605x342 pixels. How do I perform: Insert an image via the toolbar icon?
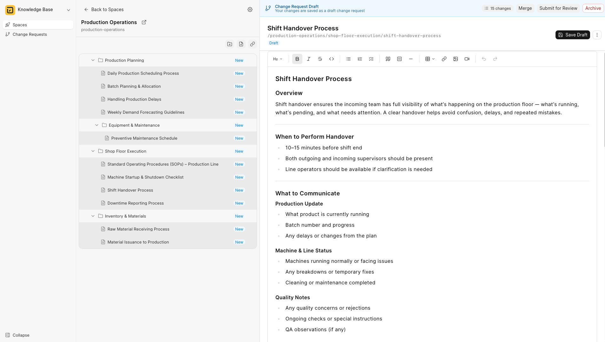(x=456, y=59)
